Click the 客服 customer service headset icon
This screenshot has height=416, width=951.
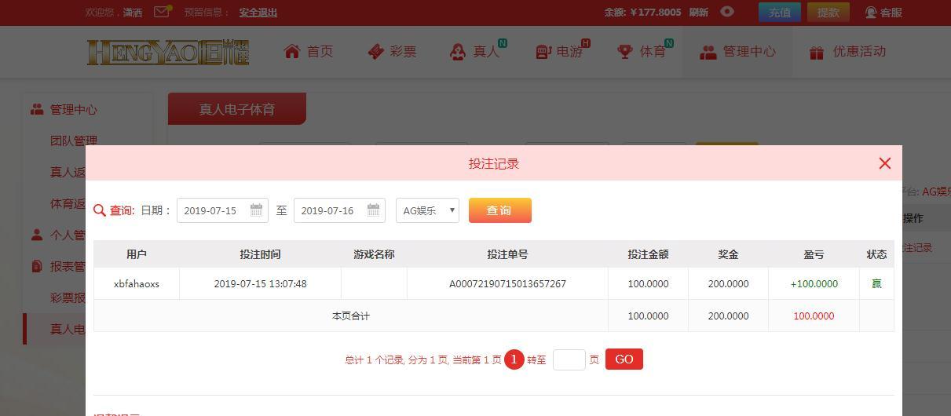871,13
